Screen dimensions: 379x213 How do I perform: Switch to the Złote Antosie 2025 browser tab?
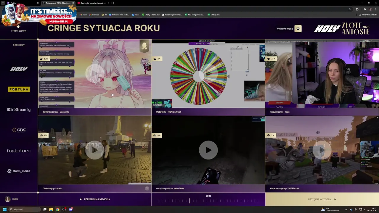coord(58,3)
